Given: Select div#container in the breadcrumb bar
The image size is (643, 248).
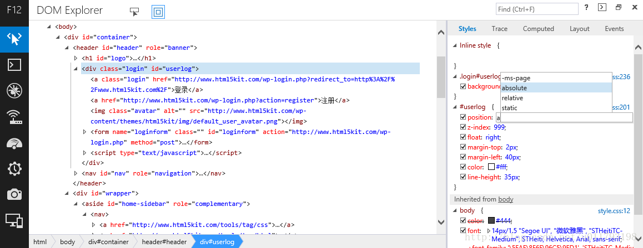Looking at the screenshot, I should click(x=108, y=242).
